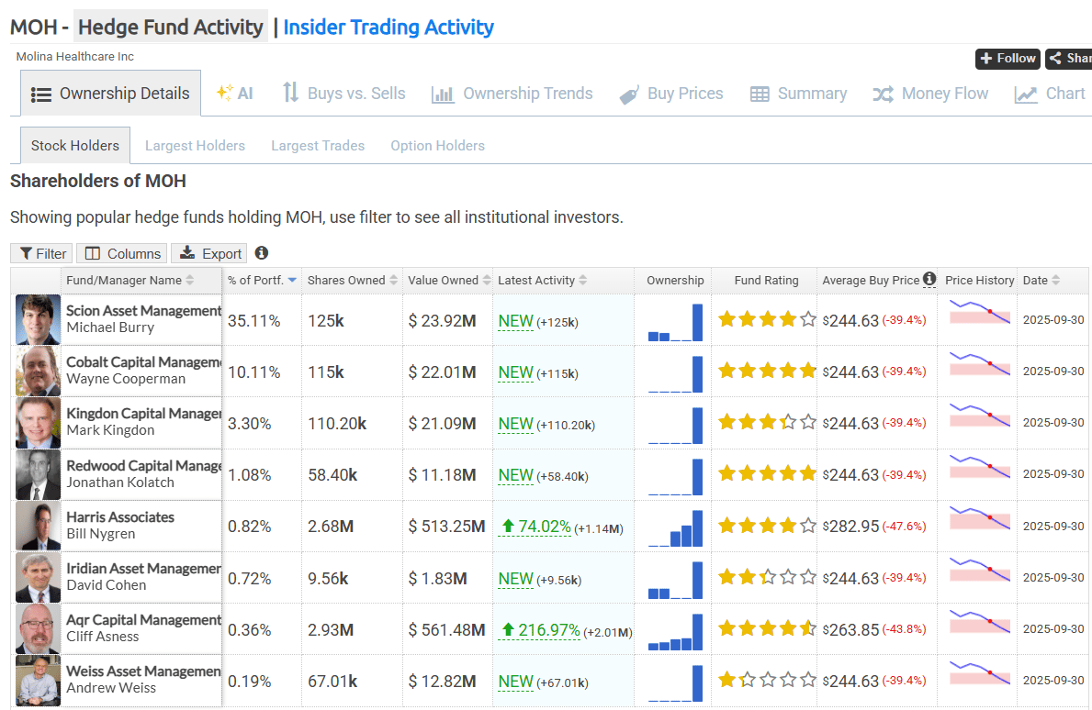Switch to Buys vs. Sells tab
This screenshot has height=710, width=1092.
343,94
